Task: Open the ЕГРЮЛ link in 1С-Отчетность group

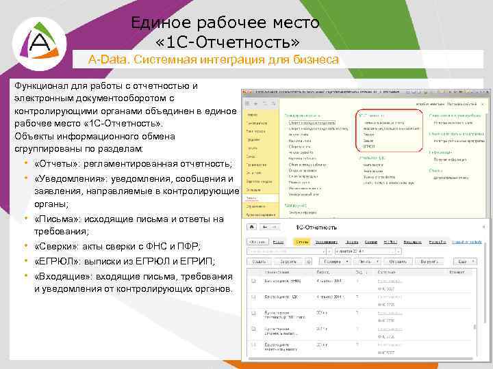Action: (x=369, y=146)
